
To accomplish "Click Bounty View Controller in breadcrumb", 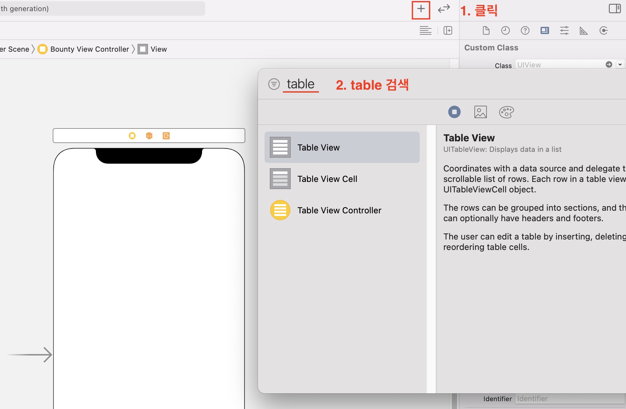I will point(89,49).
